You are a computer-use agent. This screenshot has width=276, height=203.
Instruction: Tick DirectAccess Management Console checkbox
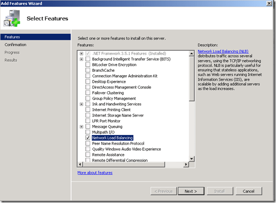(88, 87)
